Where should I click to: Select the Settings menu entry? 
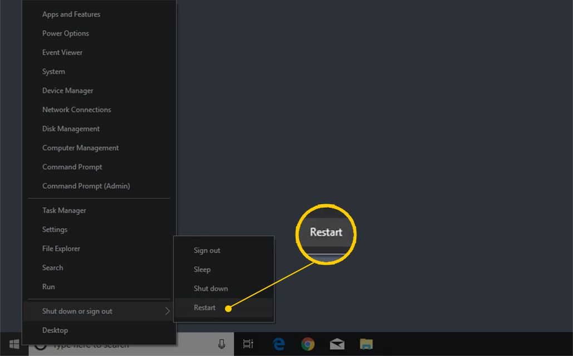(x=55, y=230)
